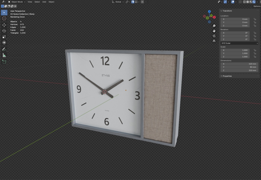
Task: Open the snapping options dropdown
Action: click(x=137, y=2)
